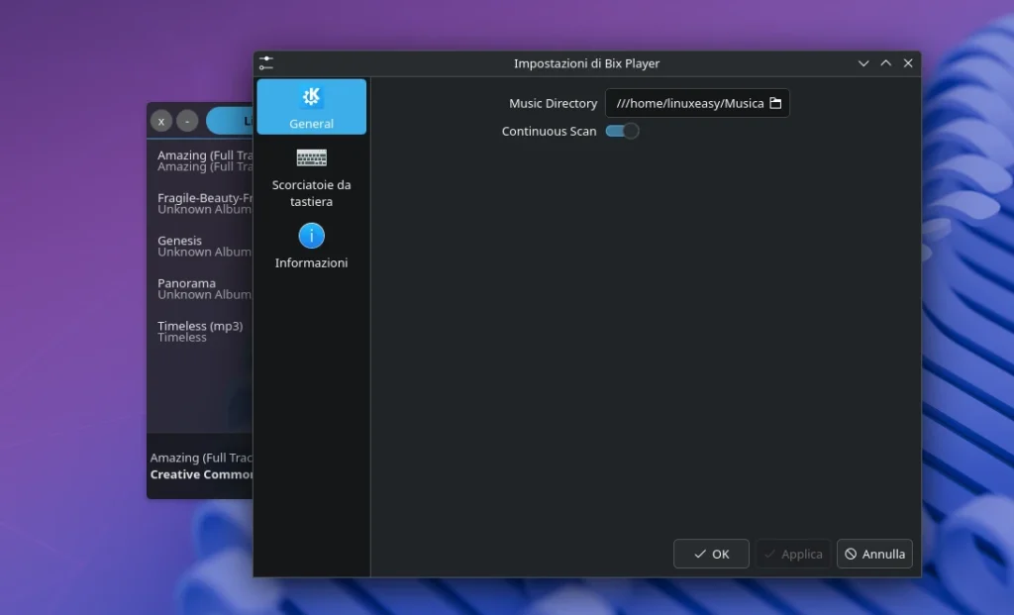Select the partially visible Li tab in the player
The width and height of the screenshot is (1014, 615).
click(x=228, y=120)
